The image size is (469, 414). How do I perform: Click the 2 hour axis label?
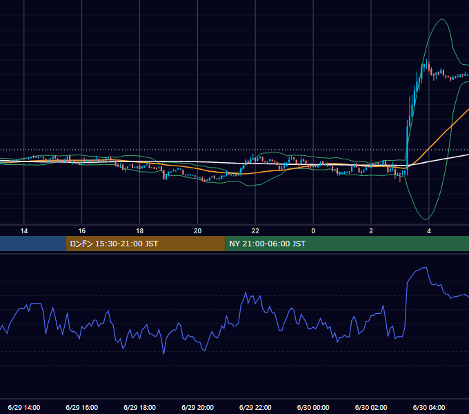coord(371,231)
